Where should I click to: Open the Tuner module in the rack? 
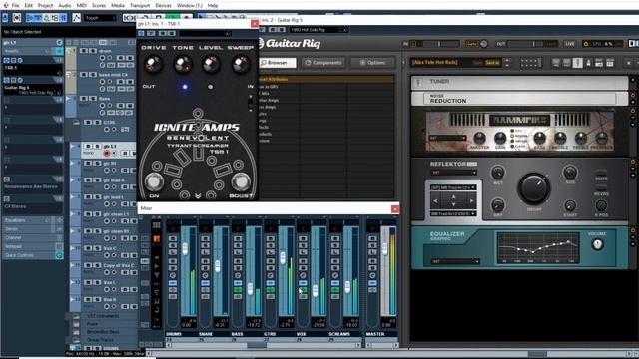(x=520, y=82)
